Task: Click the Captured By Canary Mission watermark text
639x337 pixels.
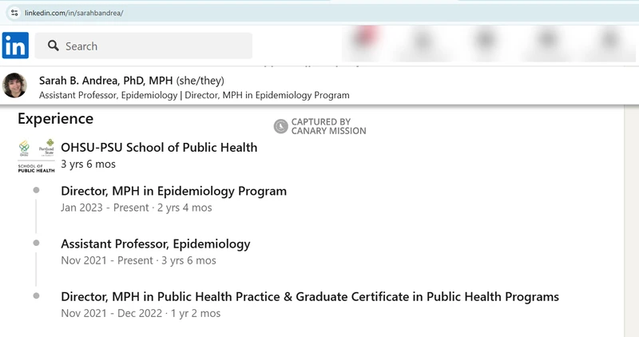Action: 328,126
